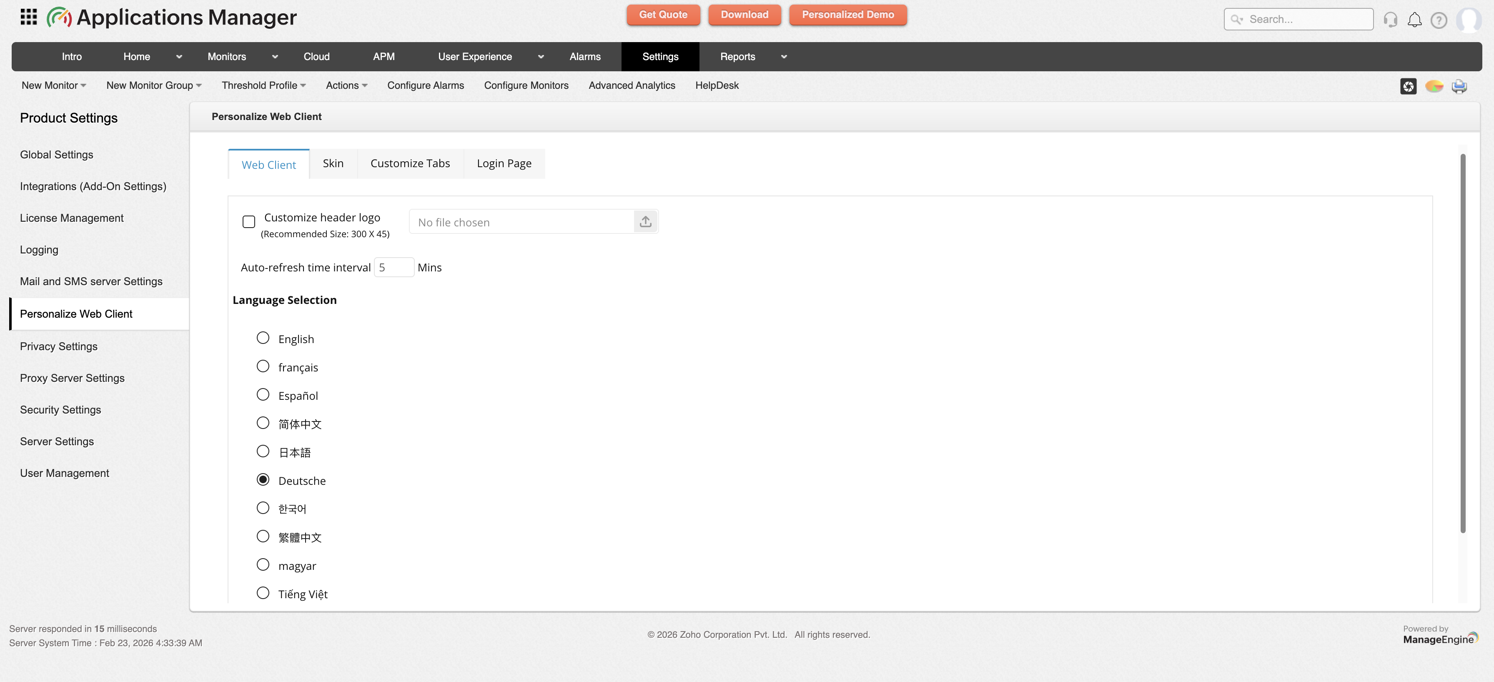Expand the New Monitor dropdown
The height and width of the screenshot is (682, 1494).
[53, 85]
